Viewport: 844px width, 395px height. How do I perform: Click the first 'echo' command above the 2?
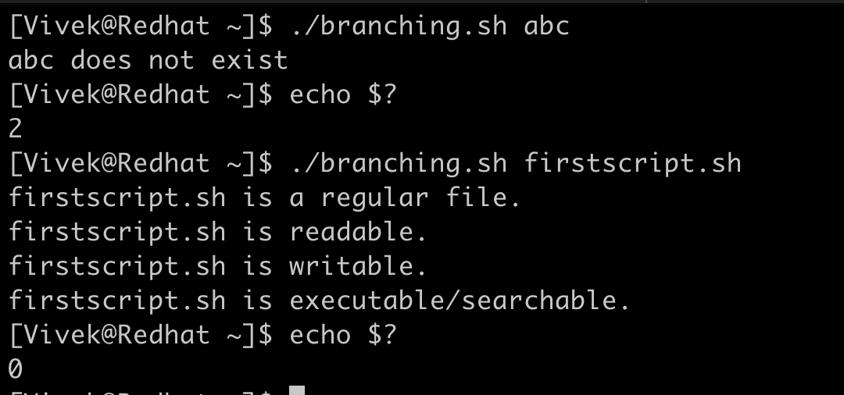[320, 94]
